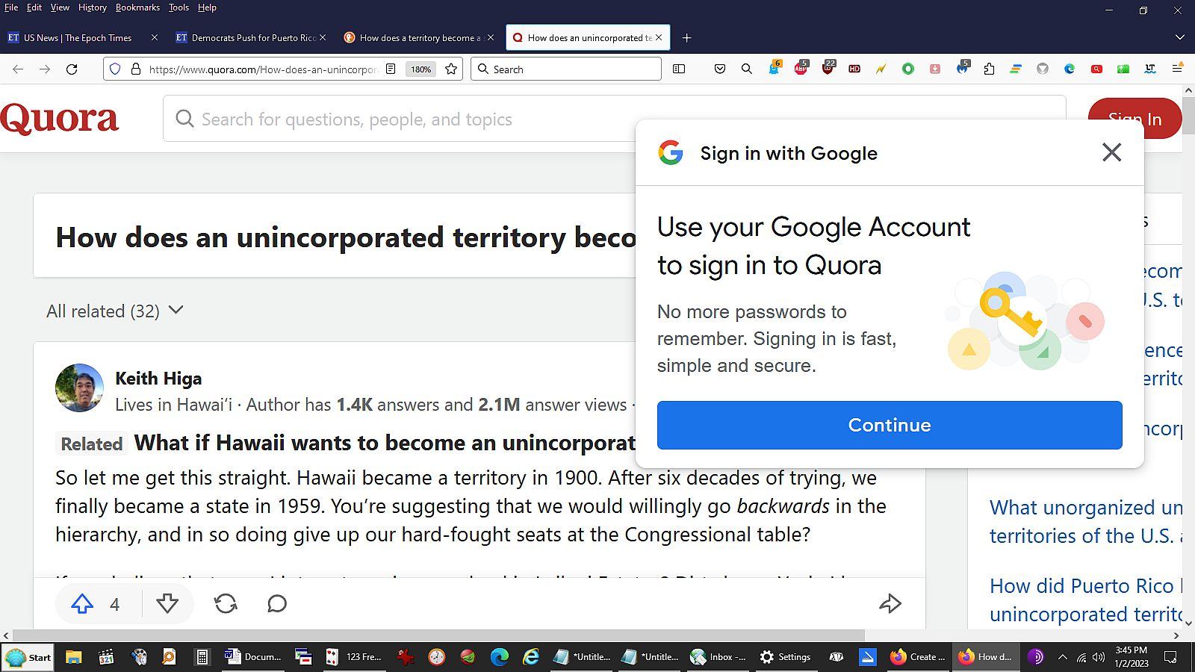This screenshot has height=672, width=1195.
Task: Open the list all tabs dropdown
Action: [x=1179, y=37]
